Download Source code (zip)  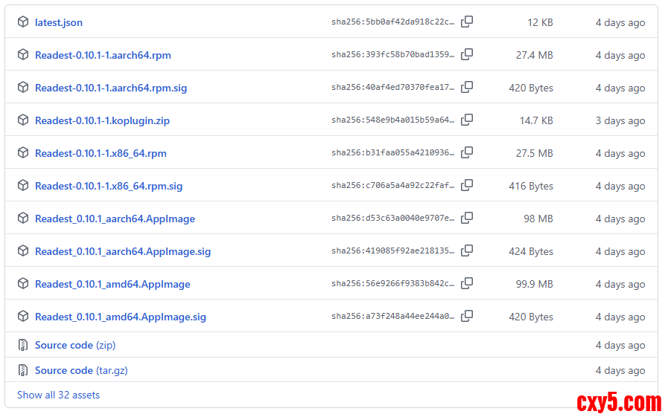pyautogui.click(x=74, y=345)
